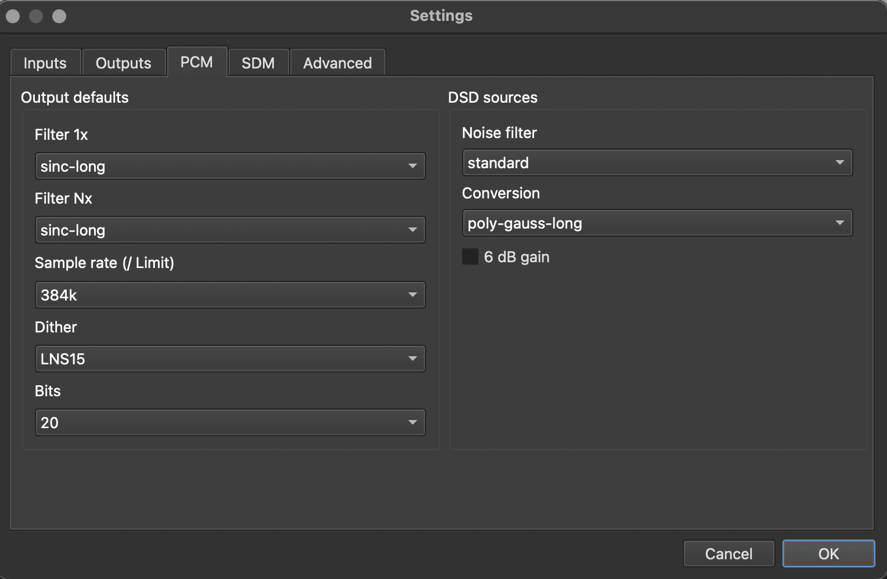This screenshot has height=579, width=887.
Task: Click the Cancel button
Action: tap(729, 554)
